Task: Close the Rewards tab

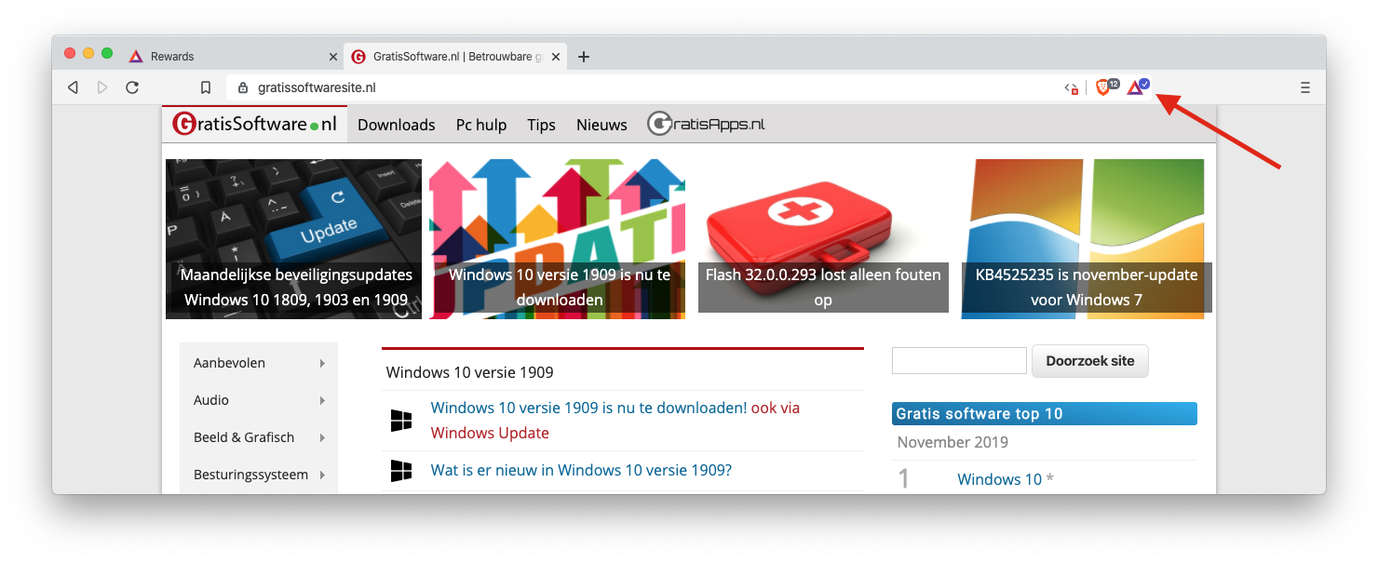Action: tap(333, 57)
